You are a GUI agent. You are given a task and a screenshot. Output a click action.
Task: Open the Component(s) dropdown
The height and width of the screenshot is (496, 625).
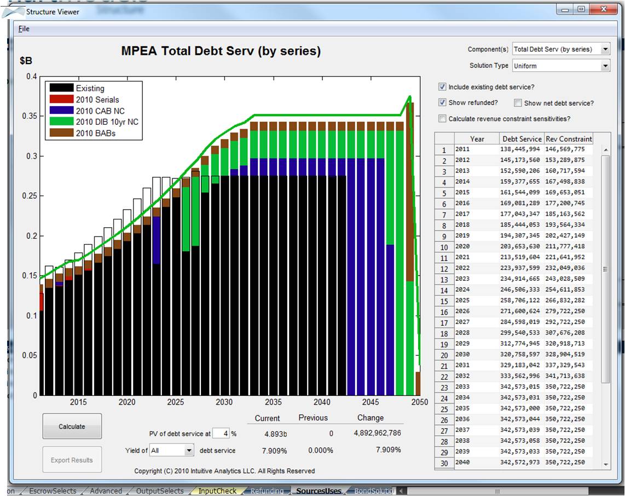(x=605, y=49)
